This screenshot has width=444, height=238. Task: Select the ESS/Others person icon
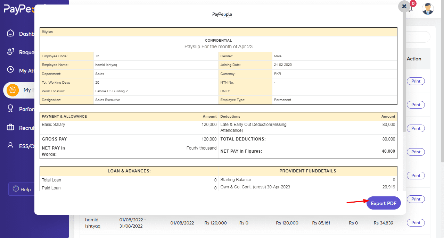(11, 146)
